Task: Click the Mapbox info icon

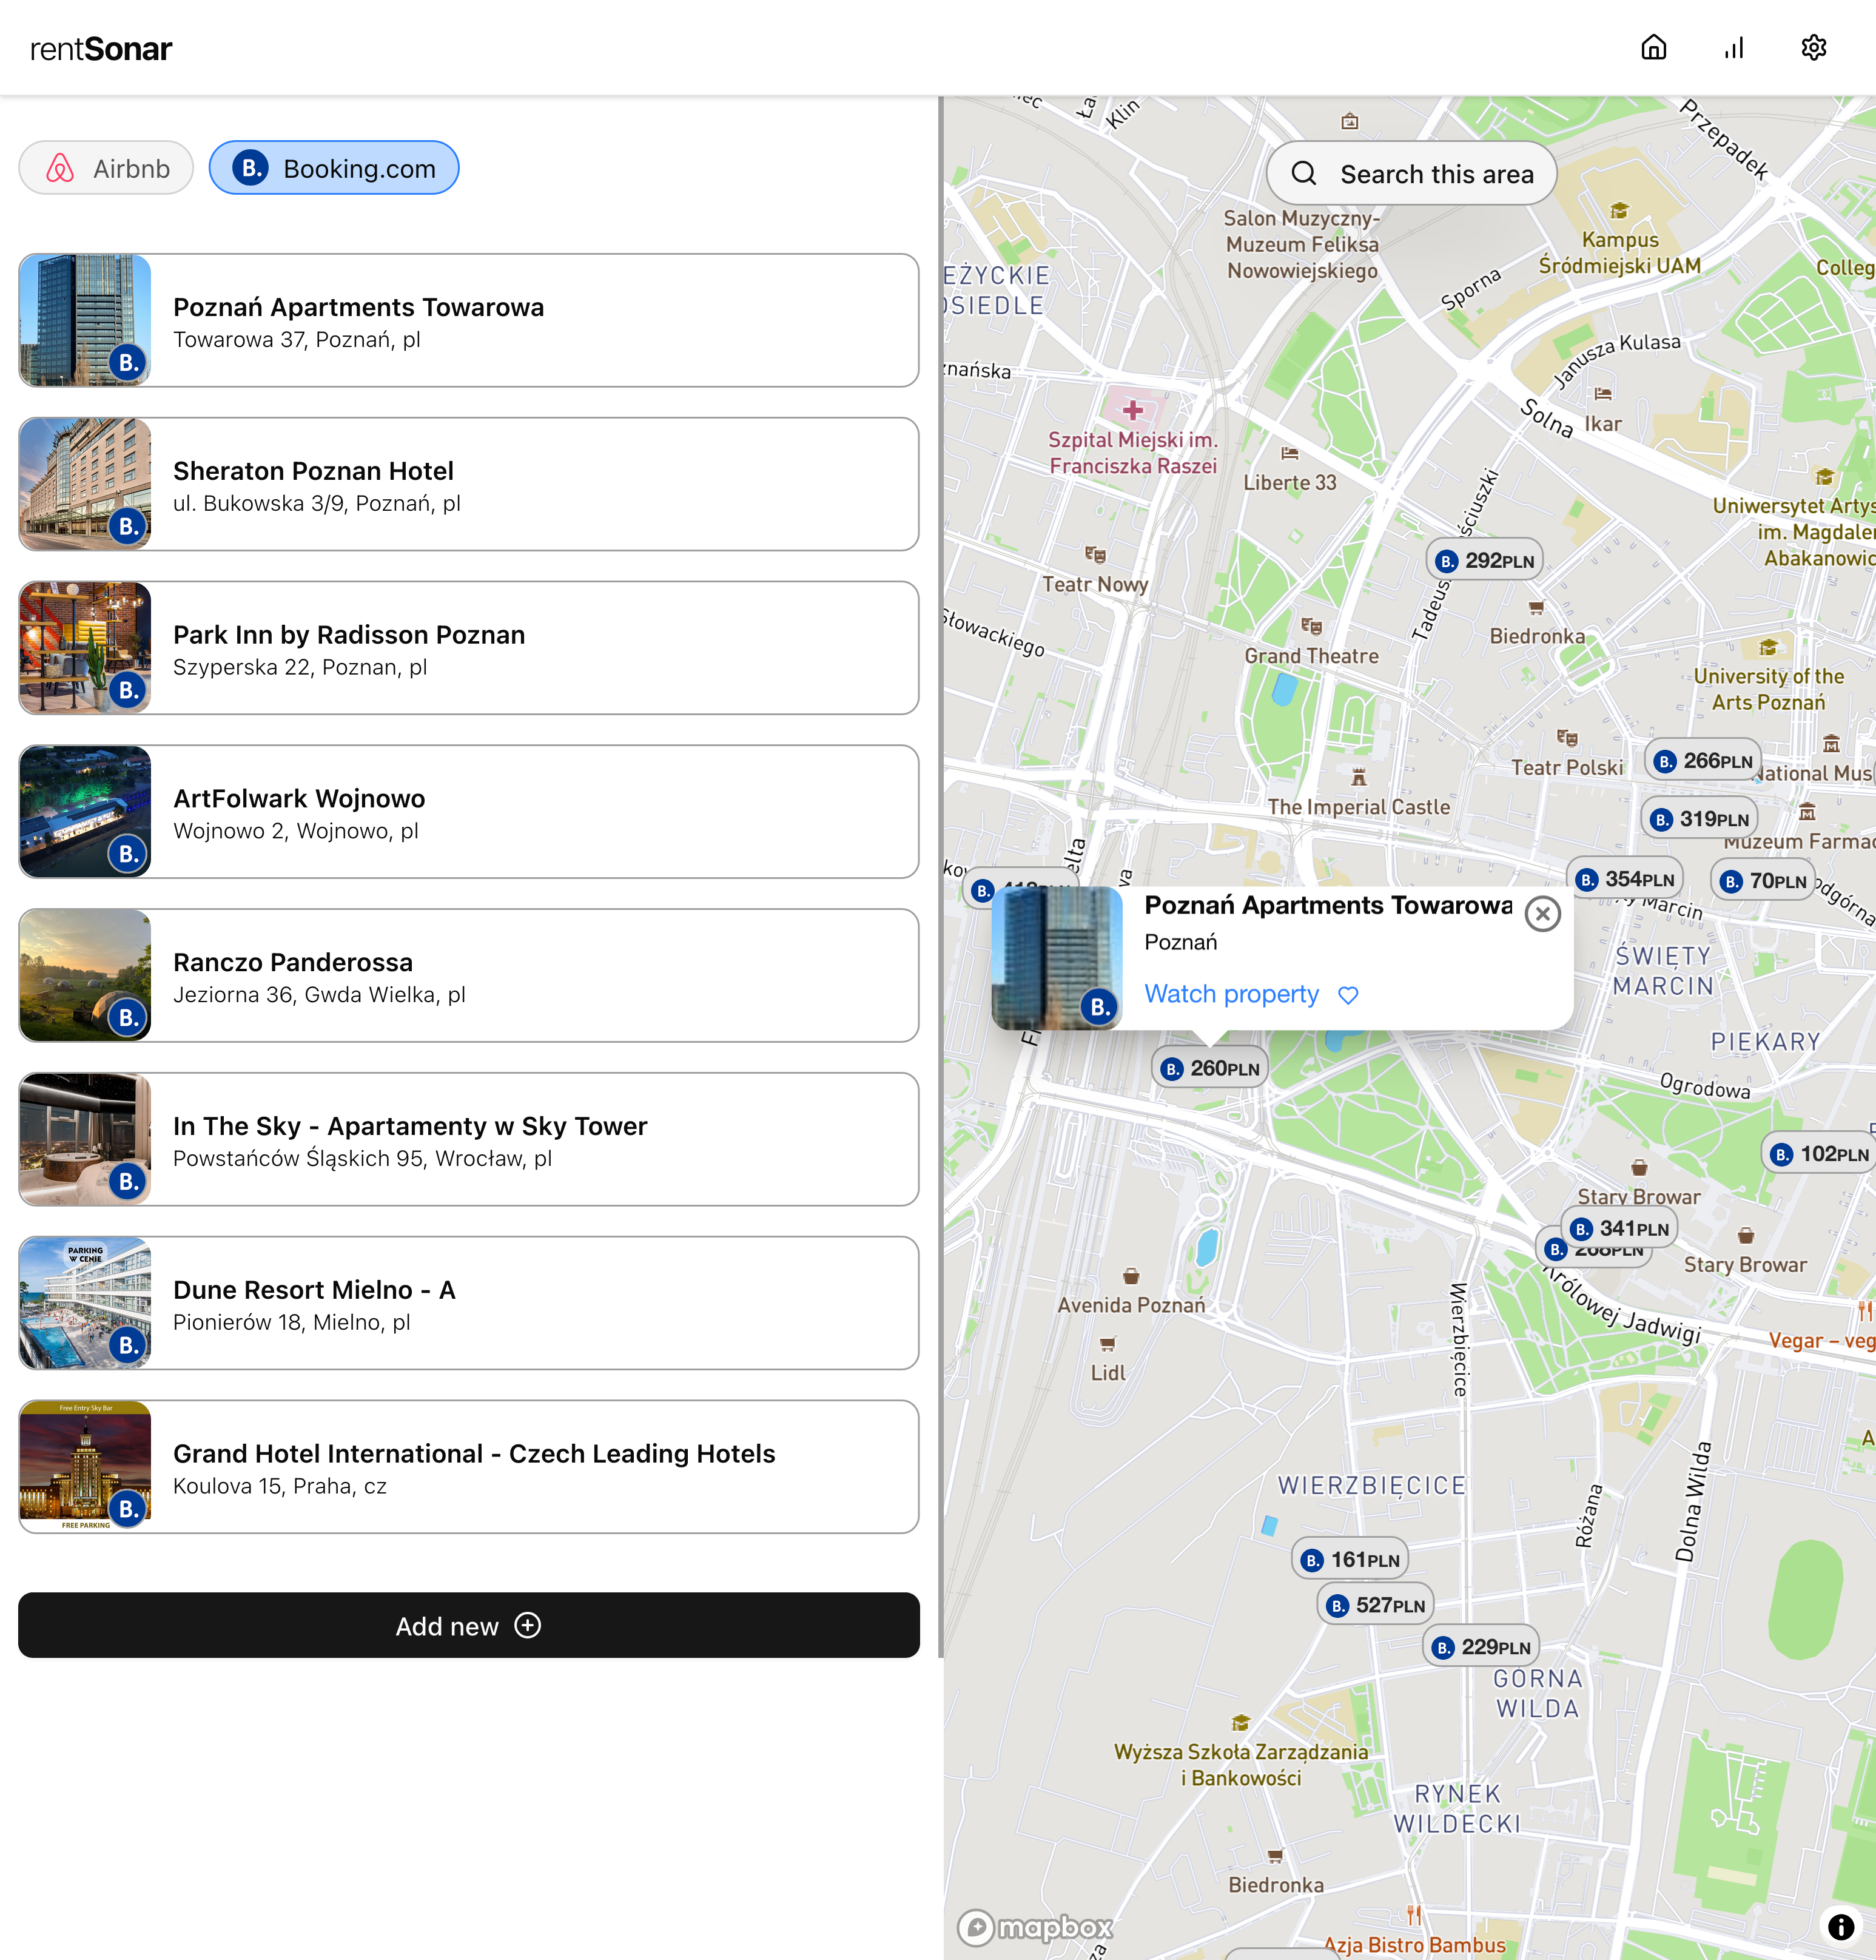Action: pyautogui.click(x=1840, y=1926)
